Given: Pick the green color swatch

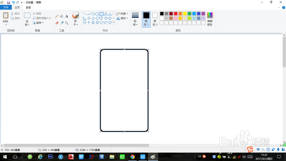Looking at the screenshot, I should pyautogui.click(x=190, y=14).
